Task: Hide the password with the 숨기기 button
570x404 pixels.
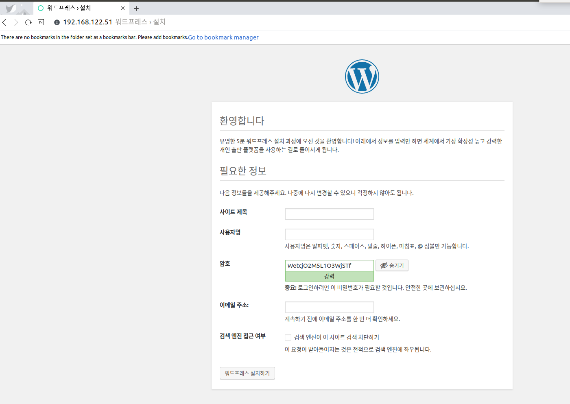Action: click(392, 265)
